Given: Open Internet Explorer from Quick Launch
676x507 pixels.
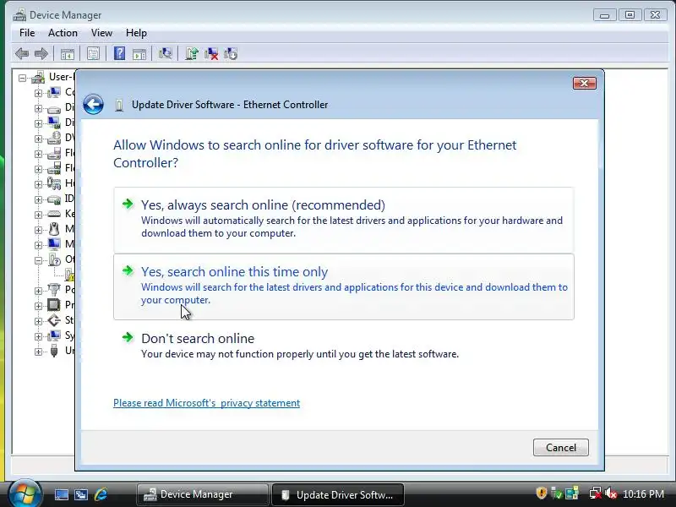Looking at the screenshot, I should [101, 494].
